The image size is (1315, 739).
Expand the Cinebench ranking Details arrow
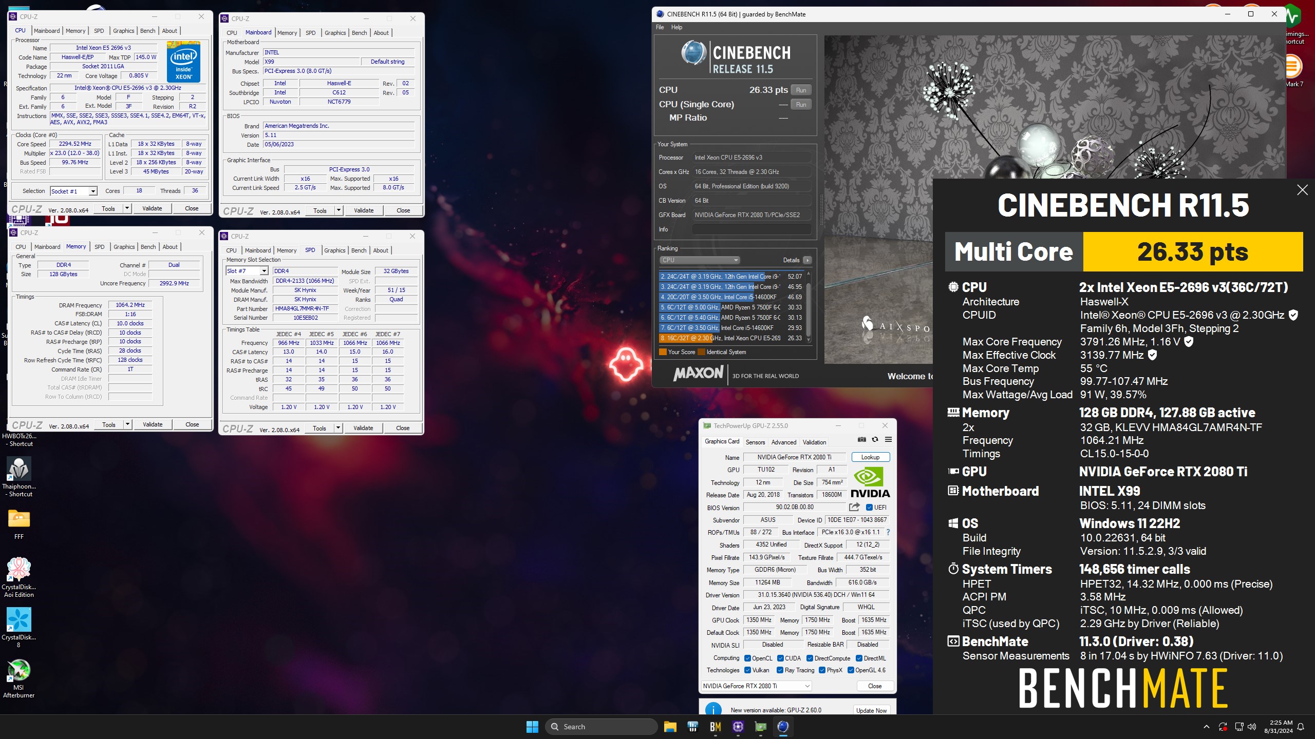807,260
